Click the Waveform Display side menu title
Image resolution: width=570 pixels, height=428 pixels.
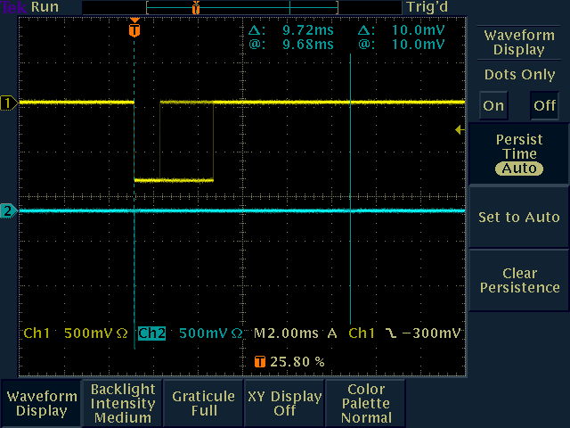[x=519, y=43]
